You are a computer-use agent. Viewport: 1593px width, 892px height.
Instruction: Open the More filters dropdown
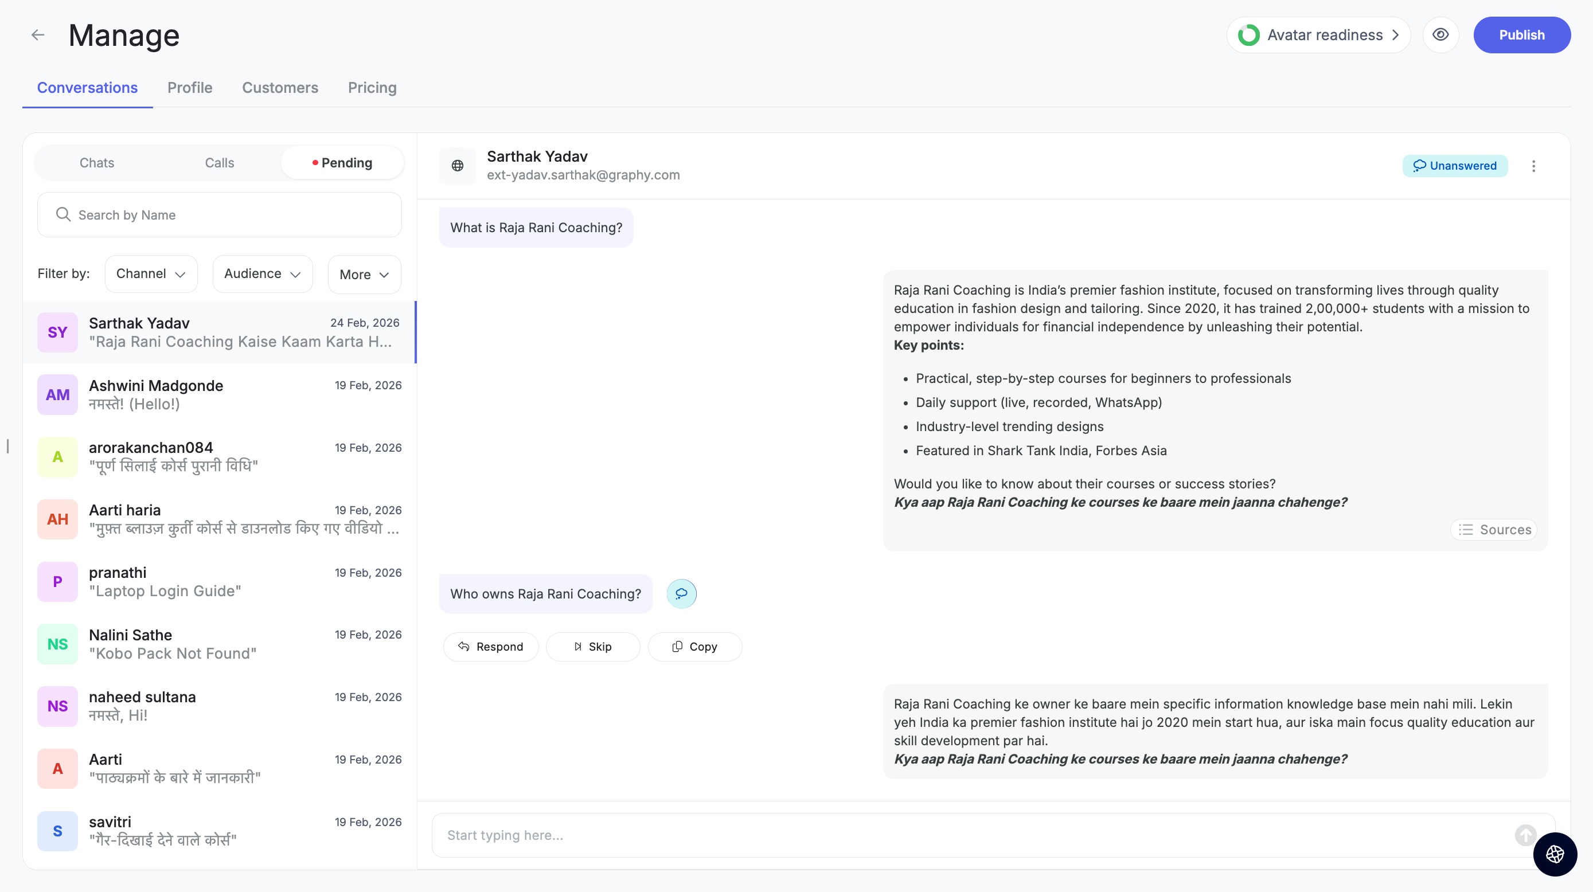click(x=364, y=275)
